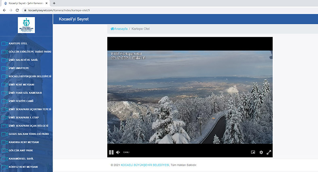The height and width of the screenshot is (172, 318).
Task: Select İzmit Halkevi ve Sahil camera
Action: pos(23,60)
